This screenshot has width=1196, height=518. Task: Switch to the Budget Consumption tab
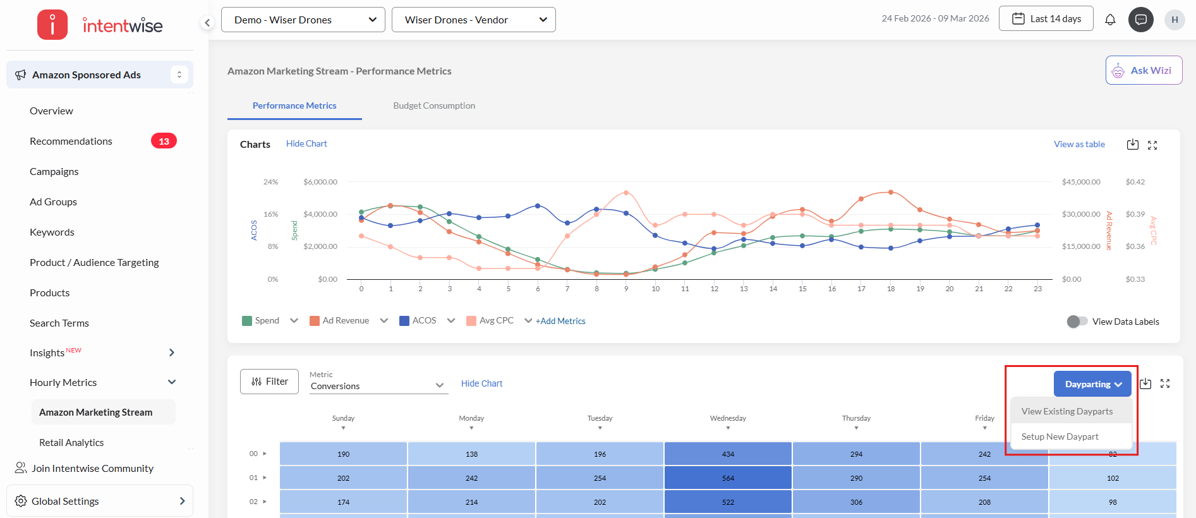point(434,105)
